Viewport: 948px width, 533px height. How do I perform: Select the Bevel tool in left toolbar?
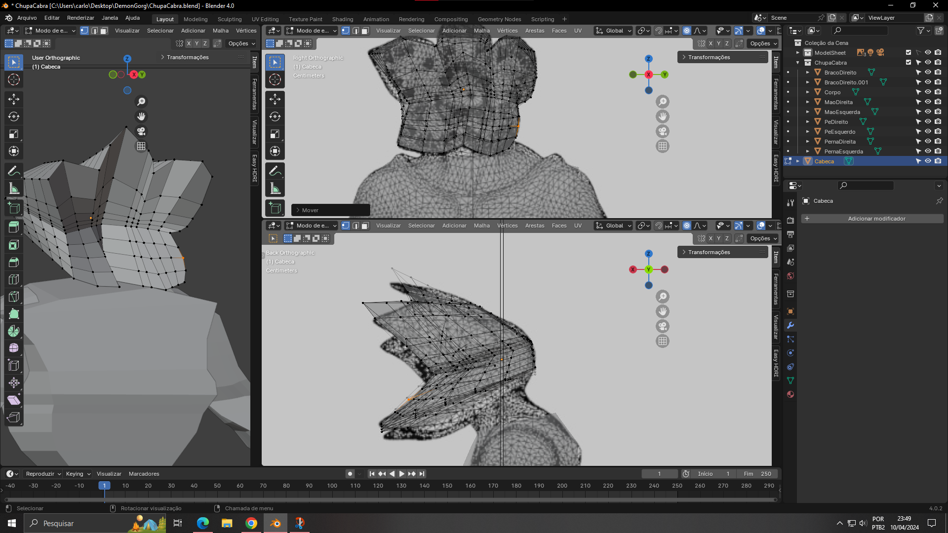click(14, 262)
